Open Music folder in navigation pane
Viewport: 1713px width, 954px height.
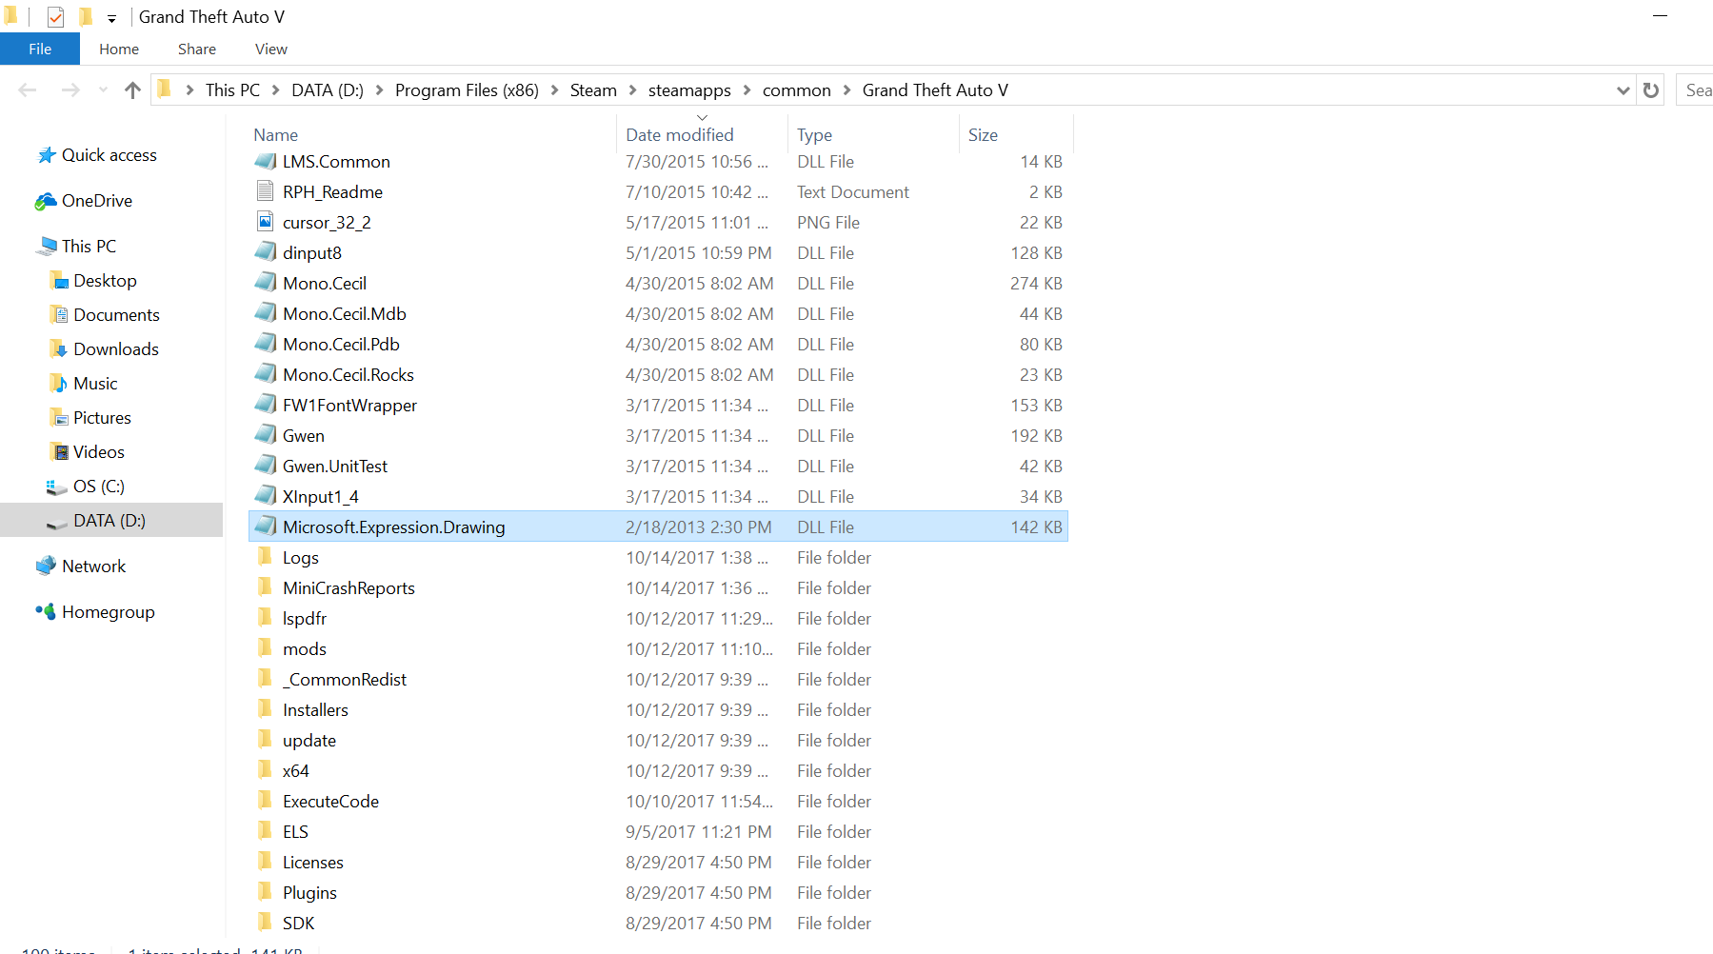pos(95,384)
